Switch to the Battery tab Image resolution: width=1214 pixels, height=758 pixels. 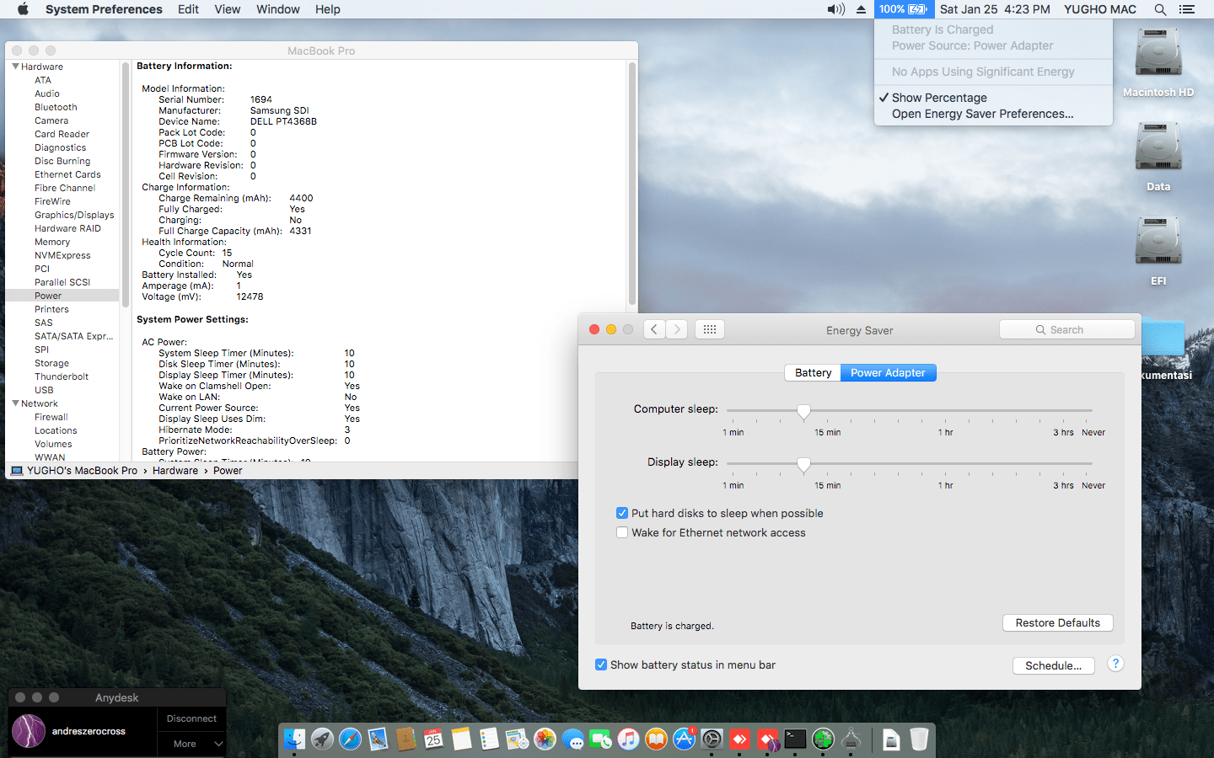pos(813,372)
